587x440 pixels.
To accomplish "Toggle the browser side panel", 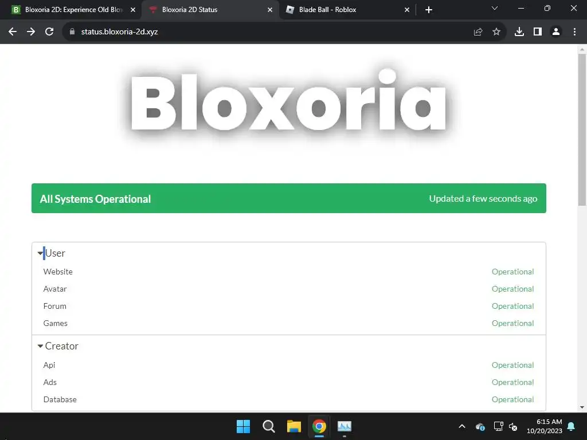I will [x=538, y=32].
